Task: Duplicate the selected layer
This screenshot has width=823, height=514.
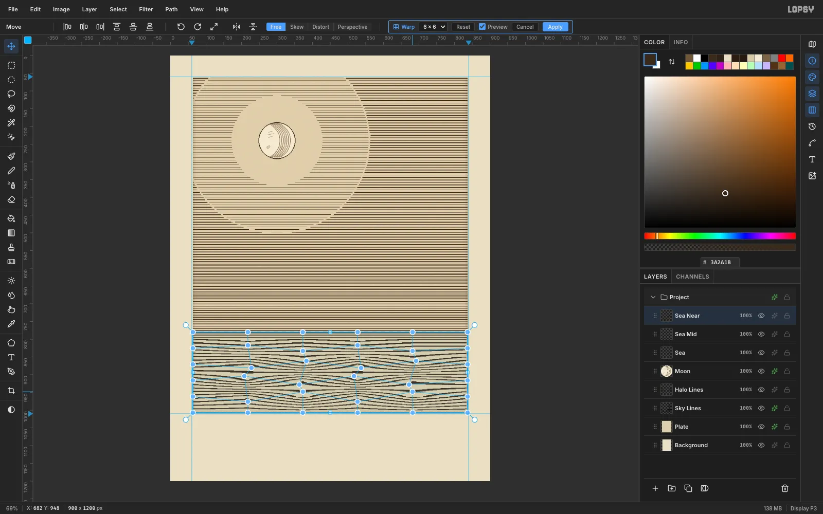Action: coord(688,488)
